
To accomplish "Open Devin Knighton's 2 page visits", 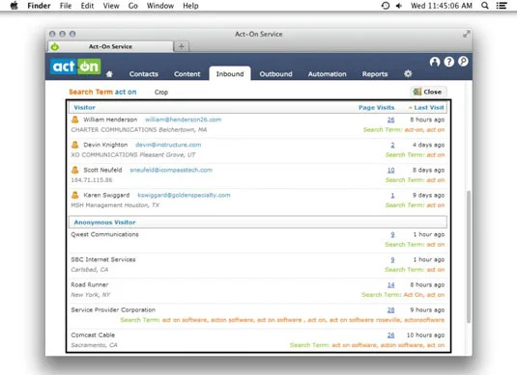I will click(x=392, y=145).
